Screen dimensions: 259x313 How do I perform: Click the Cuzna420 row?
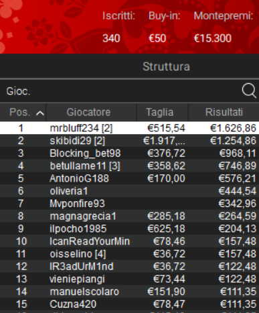pos(129,304)
